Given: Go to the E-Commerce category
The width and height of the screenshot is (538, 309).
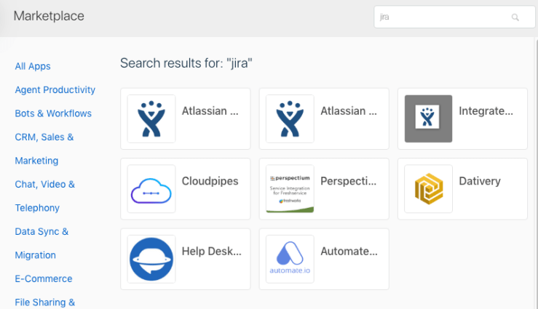Looking at the screenshot, I should [x=44, y=278].
